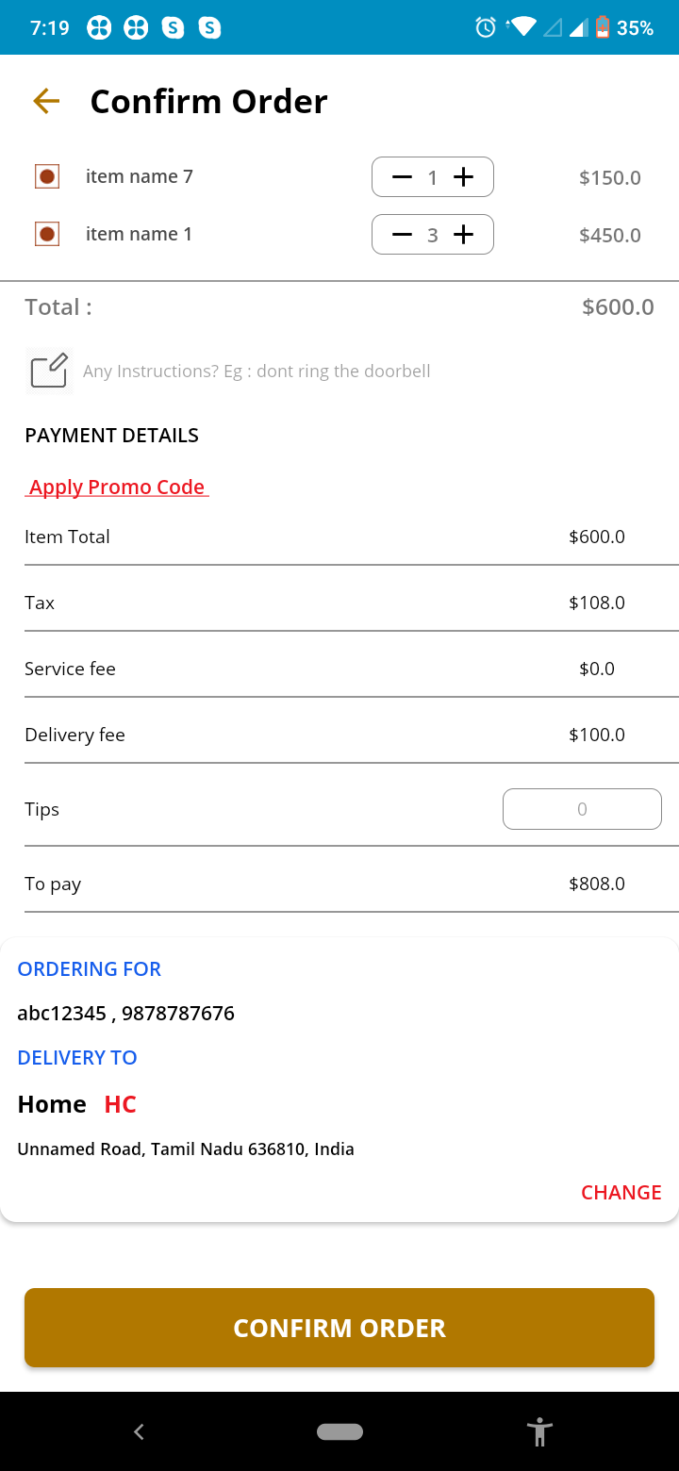Toggle the item name 7 indicator
Screen dimensions: 679x1471
(47, 176)
